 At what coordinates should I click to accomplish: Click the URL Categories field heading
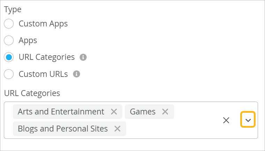pyautogui.click(x=32, y=93)
